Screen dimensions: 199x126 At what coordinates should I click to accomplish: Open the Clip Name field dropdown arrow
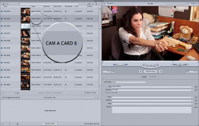click(193, 90)
